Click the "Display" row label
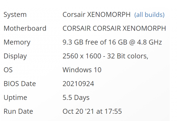This screenshot has height=121, width=177. (15, 56)
